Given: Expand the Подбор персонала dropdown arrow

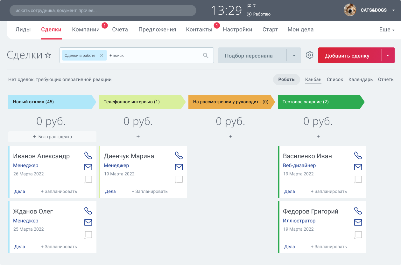Looking at the screenshot, I should [294, 56].
